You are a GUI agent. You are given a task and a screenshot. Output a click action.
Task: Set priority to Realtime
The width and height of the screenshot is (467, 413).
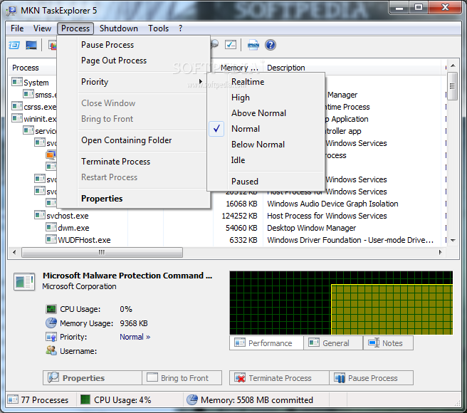[266, 82]
